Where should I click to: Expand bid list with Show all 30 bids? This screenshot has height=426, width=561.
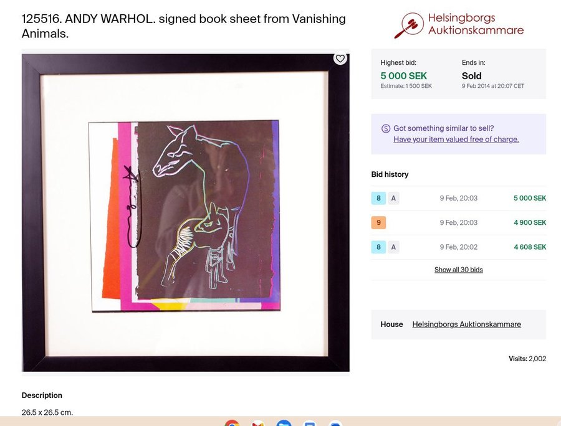[459, 270]
